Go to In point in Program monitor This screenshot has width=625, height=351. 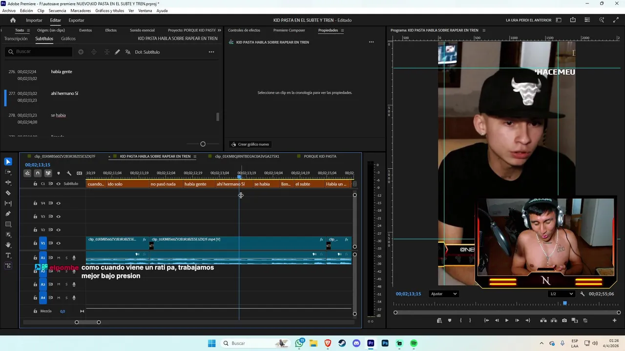point(486,320)
